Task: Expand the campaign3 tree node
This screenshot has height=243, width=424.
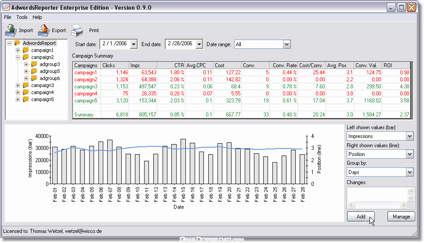Action: [18, 85]
